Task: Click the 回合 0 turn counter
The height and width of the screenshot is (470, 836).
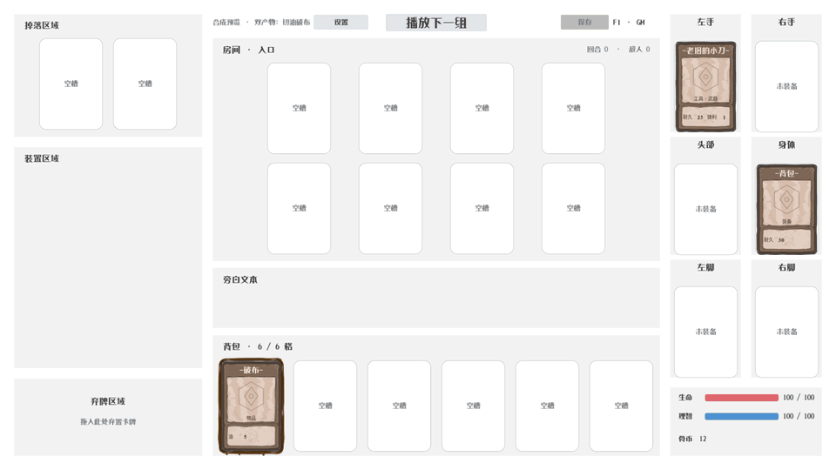Action: (597, 49)
